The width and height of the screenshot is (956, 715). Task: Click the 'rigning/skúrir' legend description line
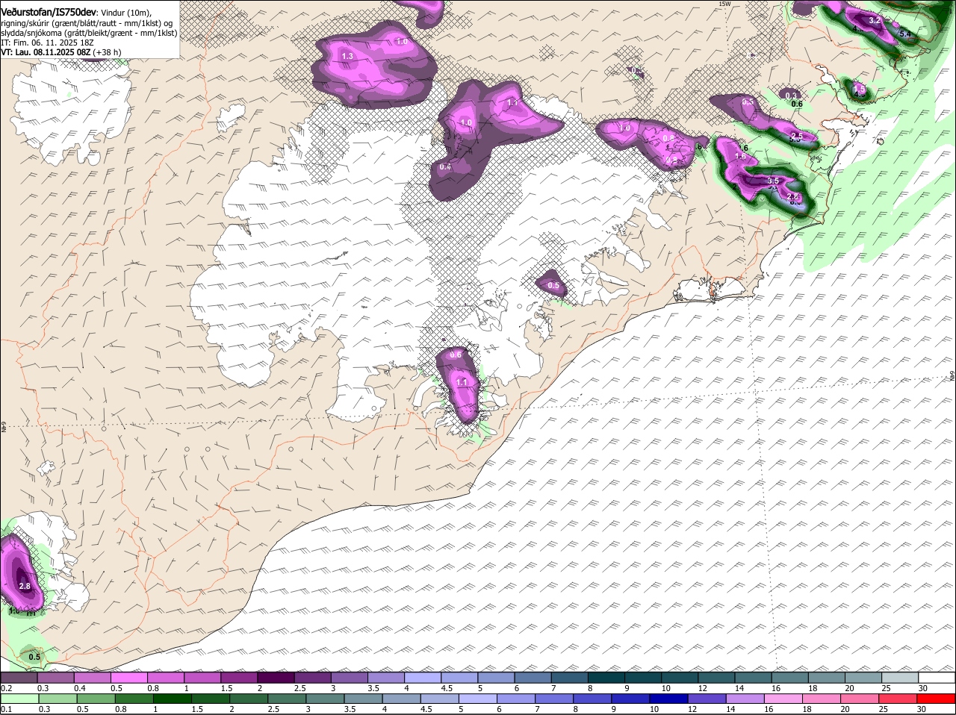[87, 23]
